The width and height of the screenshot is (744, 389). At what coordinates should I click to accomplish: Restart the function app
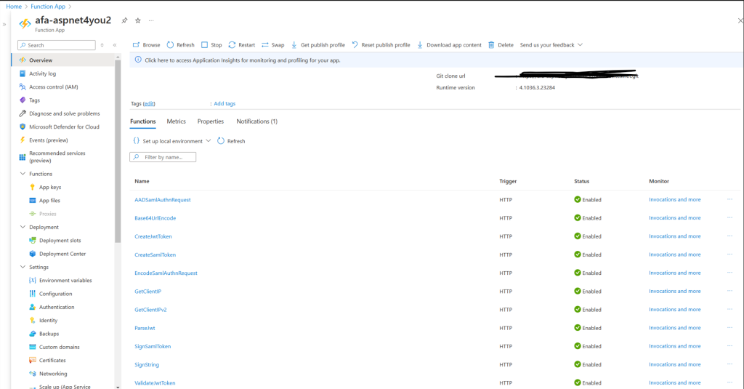coord(241,44)
